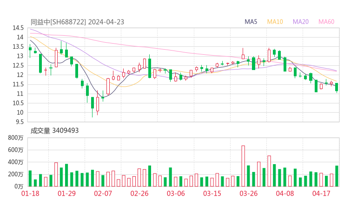Screen dimensions: 344x204
Task: Click the 成交量 3409493 volume label
Action: (54, 131)
